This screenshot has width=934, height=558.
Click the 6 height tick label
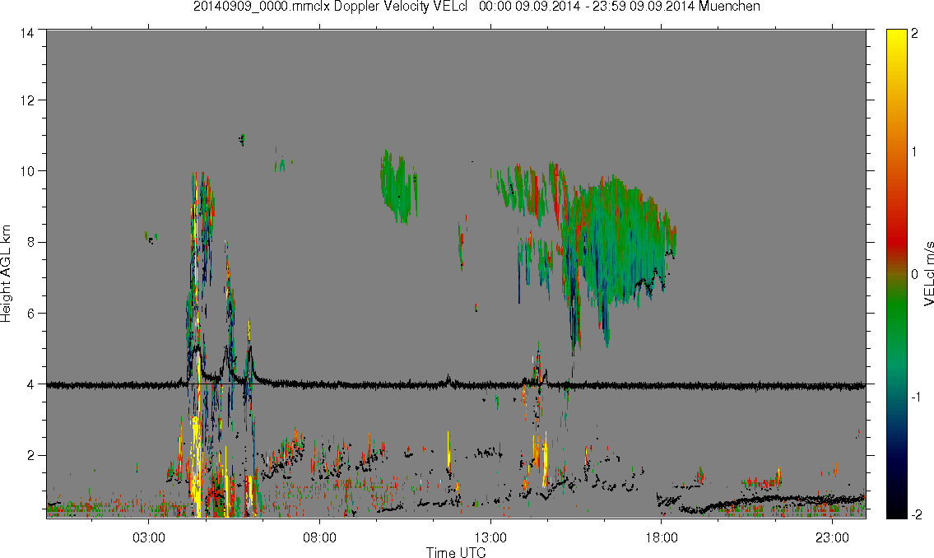pos(30,314)
